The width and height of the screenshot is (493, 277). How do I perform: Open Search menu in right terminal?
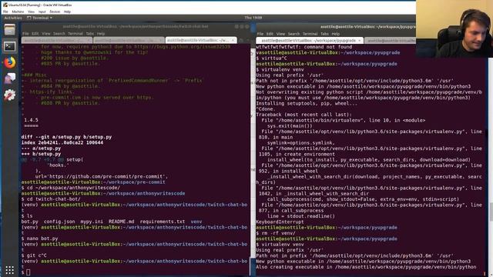tap(293, 34)
